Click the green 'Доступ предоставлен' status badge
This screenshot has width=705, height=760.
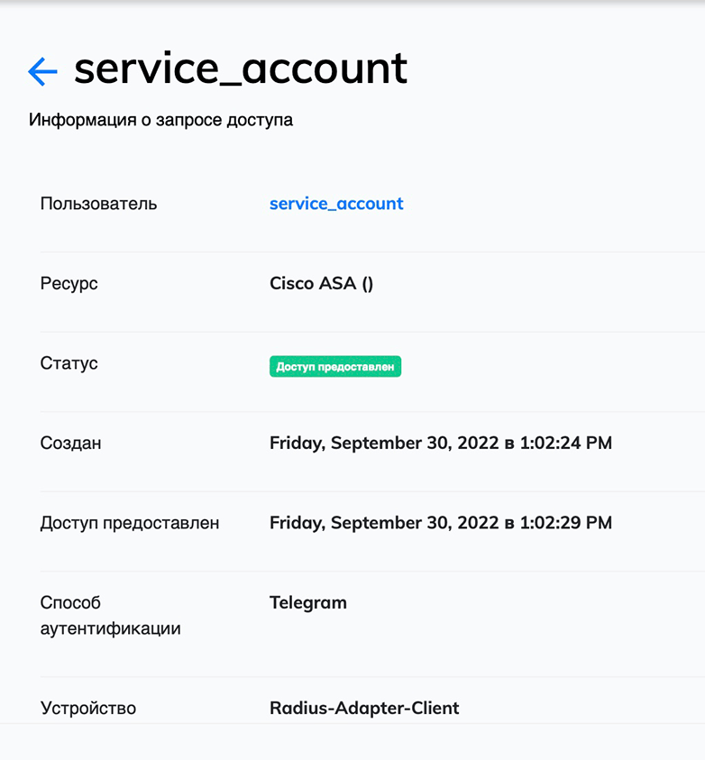334,366
